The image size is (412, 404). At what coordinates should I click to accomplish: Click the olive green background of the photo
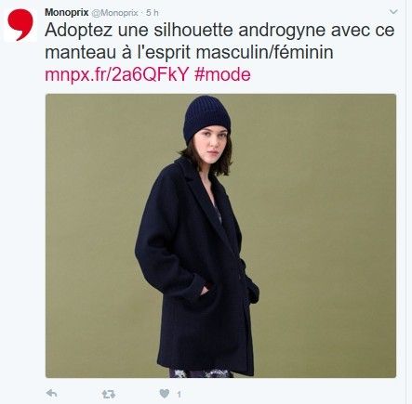click(x=319, y=235)
